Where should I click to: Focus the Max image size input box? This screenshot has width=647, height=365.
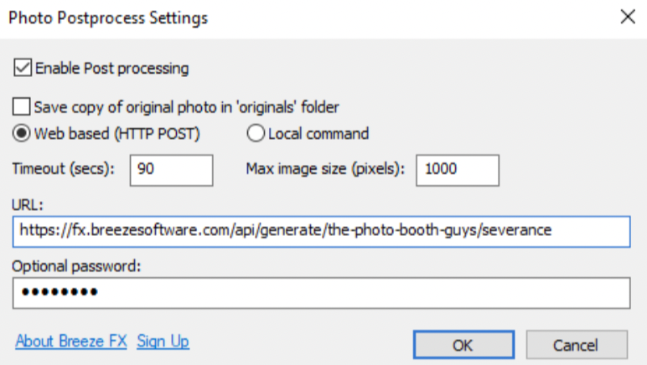(458, 169)
